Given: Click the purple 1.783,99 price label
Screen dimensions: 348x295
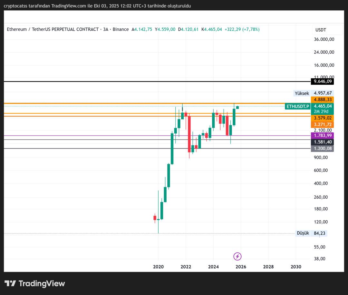Looking at the screenshot, I should pyautogui.click(x=322, y=135).
